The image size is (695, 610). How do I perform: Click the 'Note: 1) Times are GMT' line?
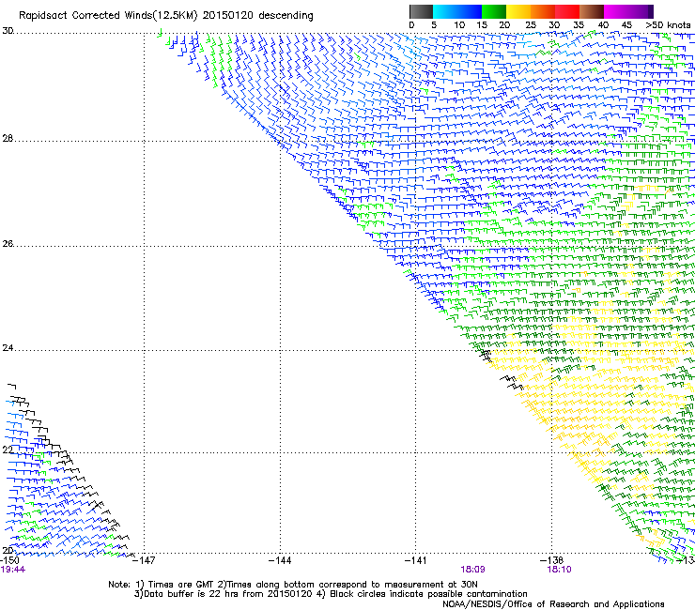click(x=293, y=585)
